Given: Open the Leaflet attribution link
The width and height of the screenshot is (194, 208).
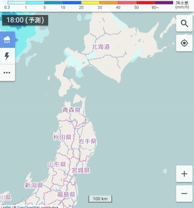Looking at the screenshot, I should click(x=6, y=207).
